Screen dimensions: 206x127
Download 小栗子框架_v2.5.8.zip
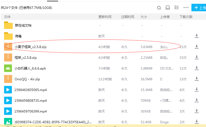tap(197, 47)
